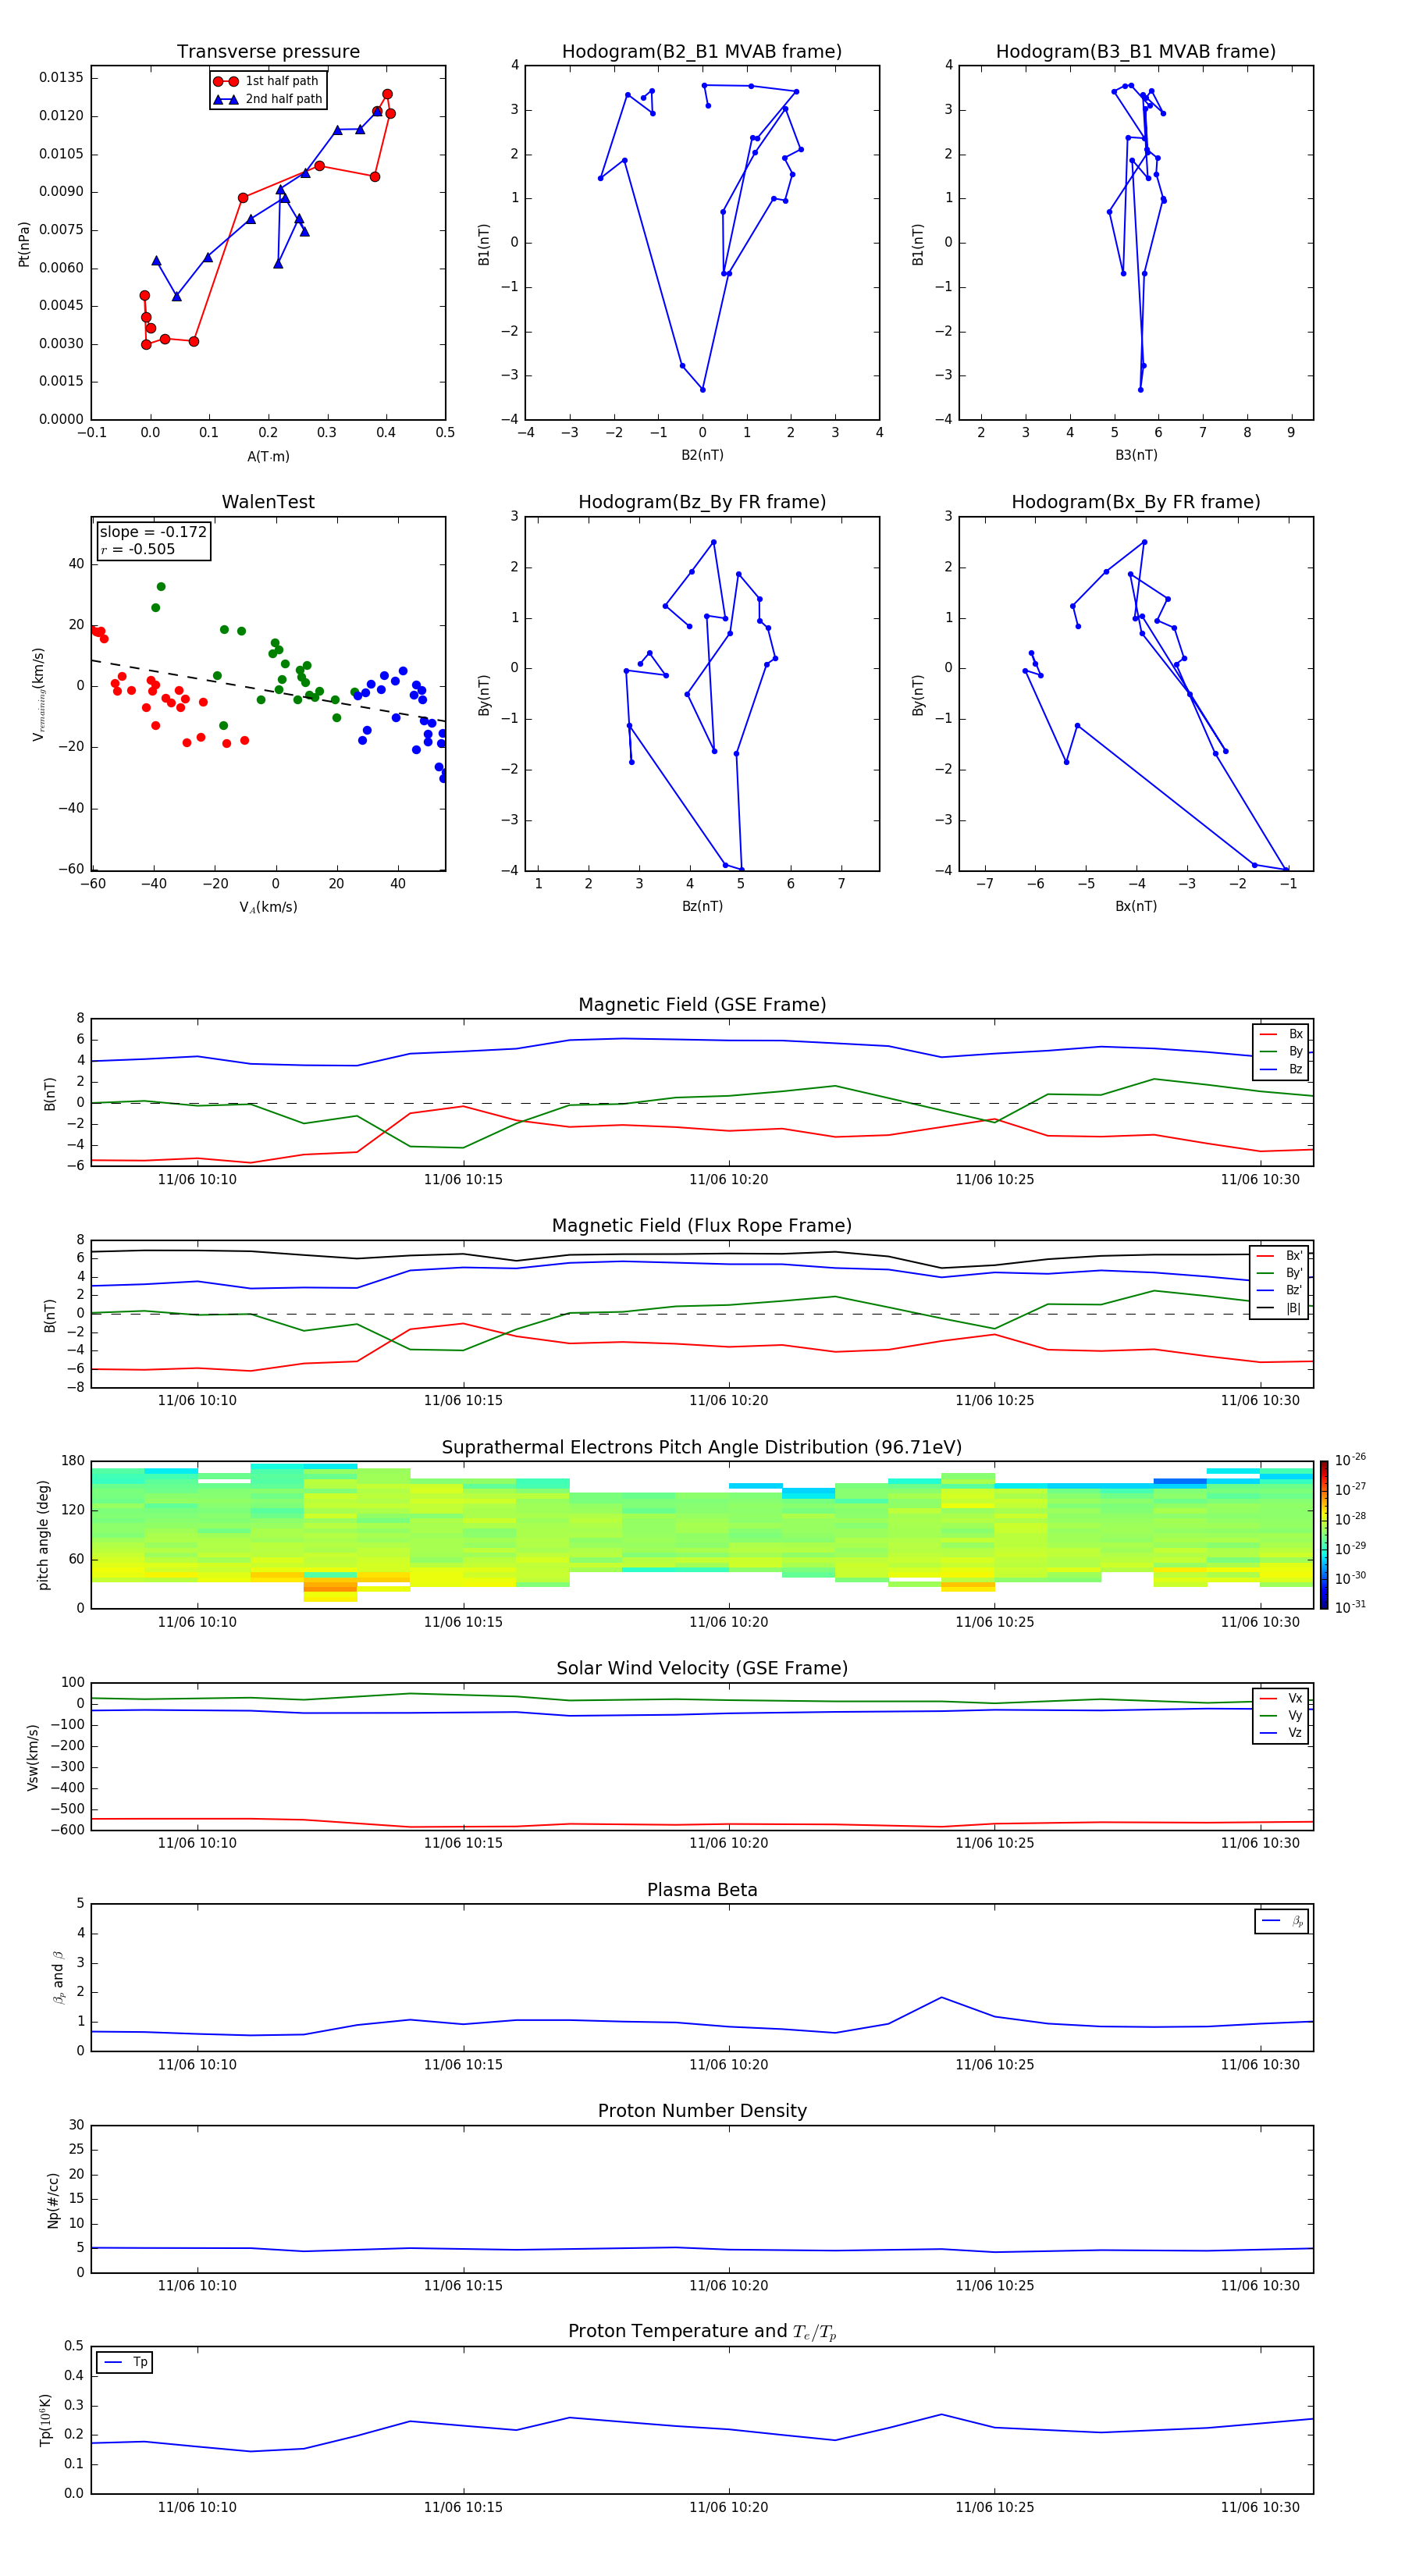Click the "V_A(km/s)" x-axis label
Image resolution: width=1405 pixels, height=2576 pixels.
[268, 908]
